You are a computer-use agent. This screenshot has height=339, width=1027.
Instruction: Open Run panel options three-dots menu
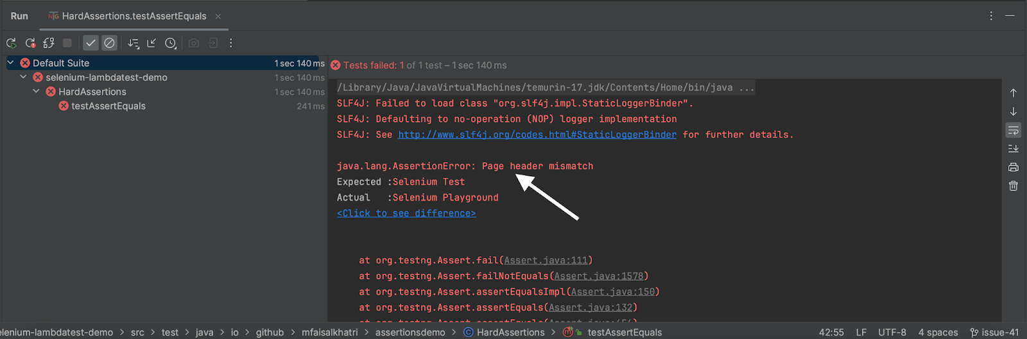click(x=991, y=15)
